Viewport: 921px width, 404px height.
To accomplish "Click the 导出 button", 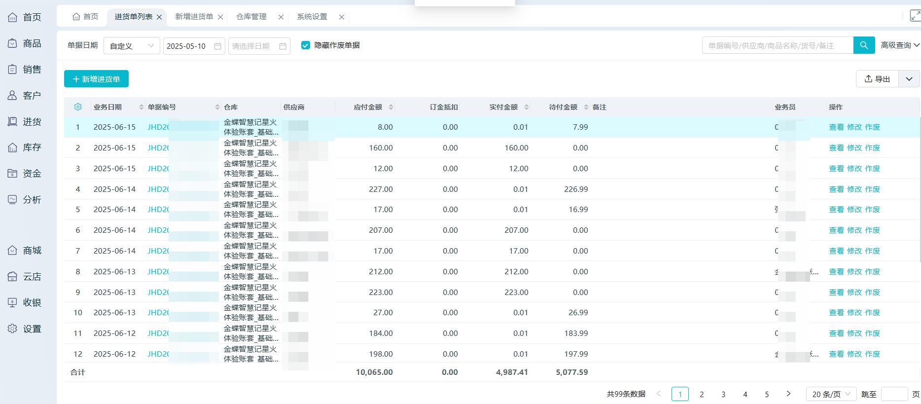I will 878,79.
